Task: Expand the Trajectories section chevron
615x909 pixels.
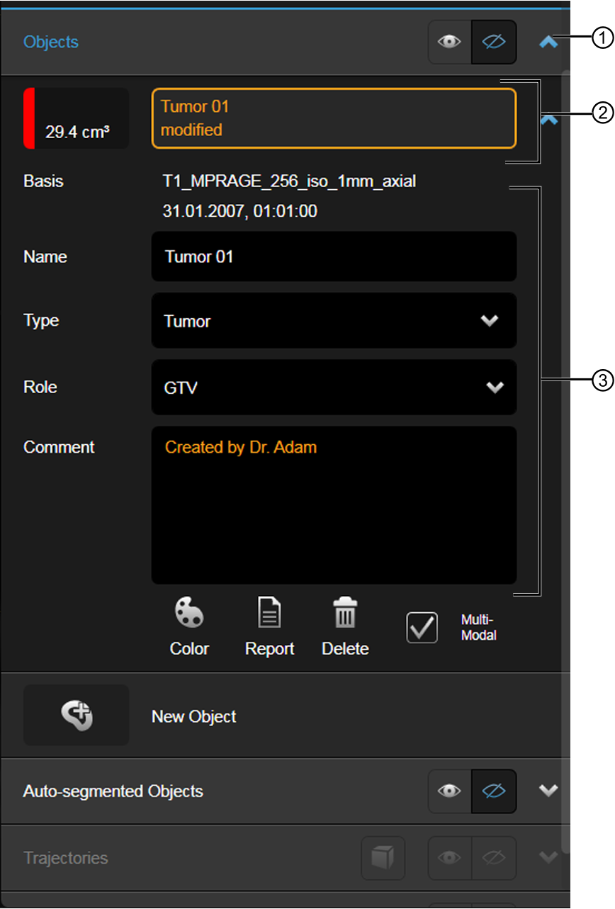Action: click(549, 858)
